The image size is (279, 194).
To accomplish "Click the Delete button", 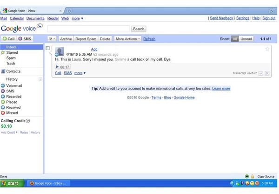I will [105, 39].
